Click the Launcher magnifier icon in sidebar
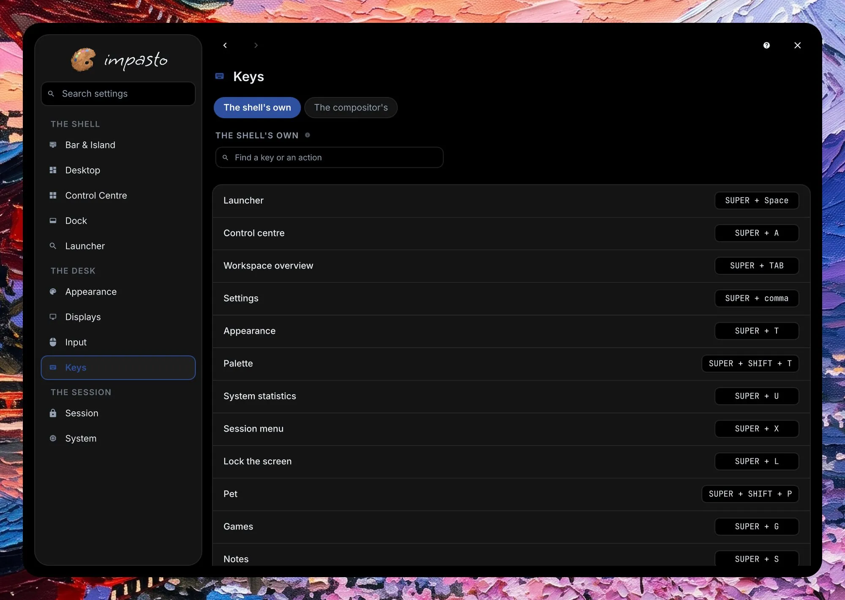This screenshot has height=600, width=845. 53,246
